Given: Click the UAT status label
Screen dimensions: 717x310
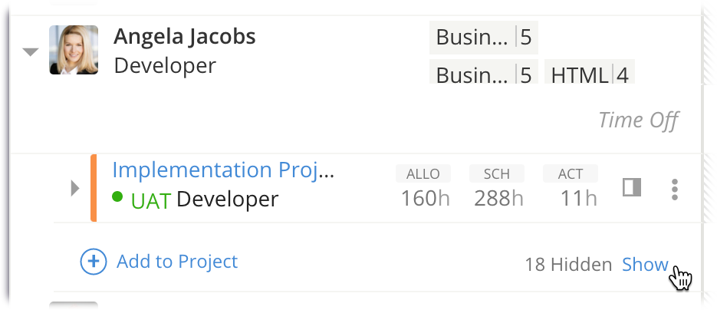Looking at the screenshot, I should click(x=150, y=200).
